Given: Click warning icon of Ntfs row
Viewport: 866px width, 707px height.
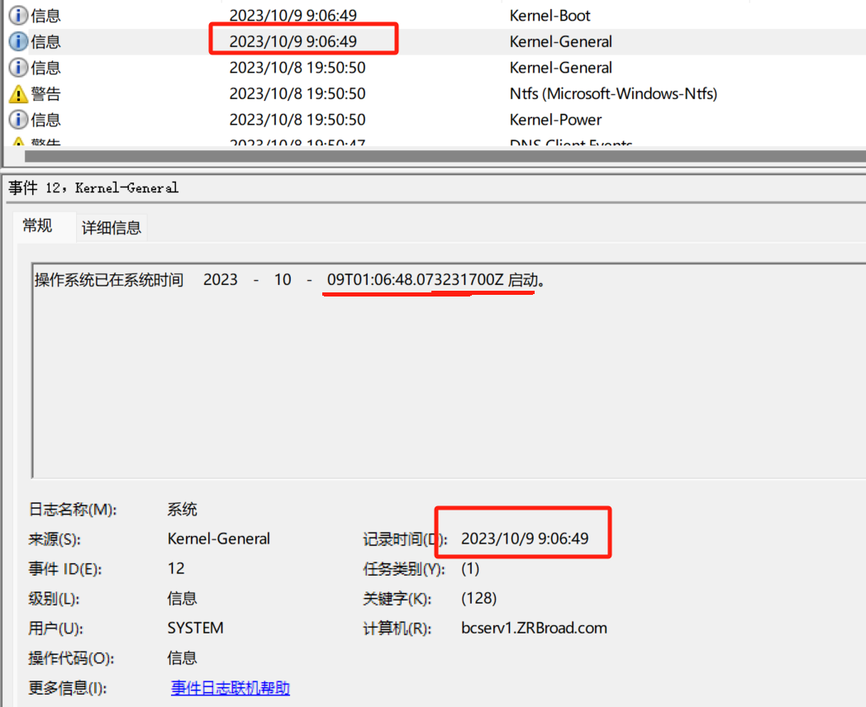Looking at the screenshot, I should tap(18, 94).
